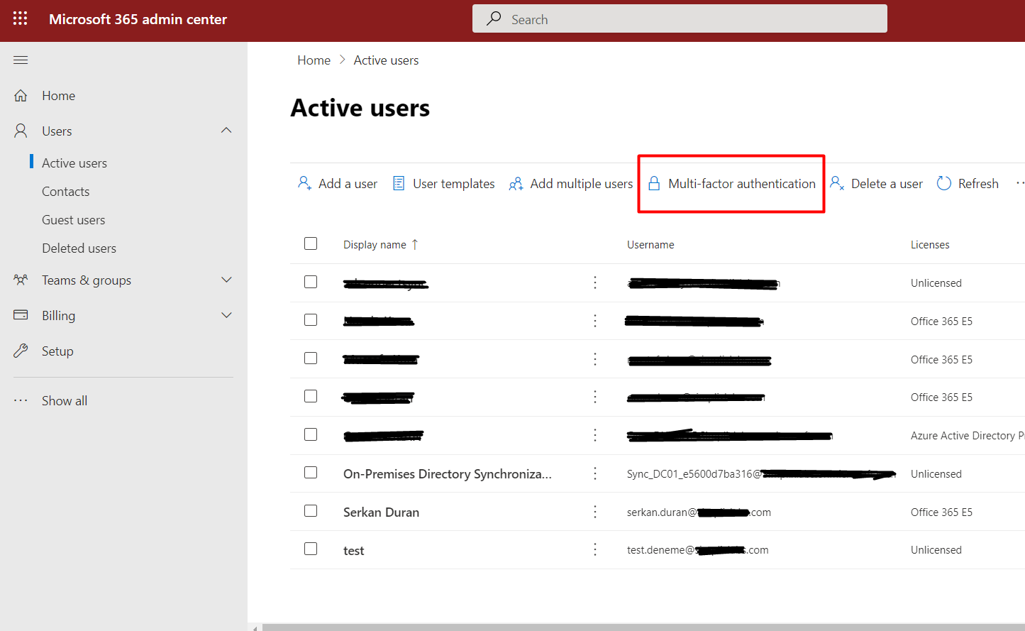Open Contacts in sidebar
The image size is (1025, 631).
pos(65,191)
